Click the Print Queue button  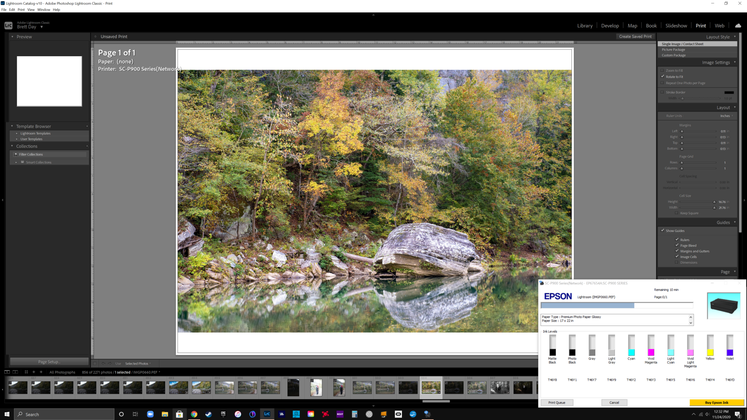557,402
